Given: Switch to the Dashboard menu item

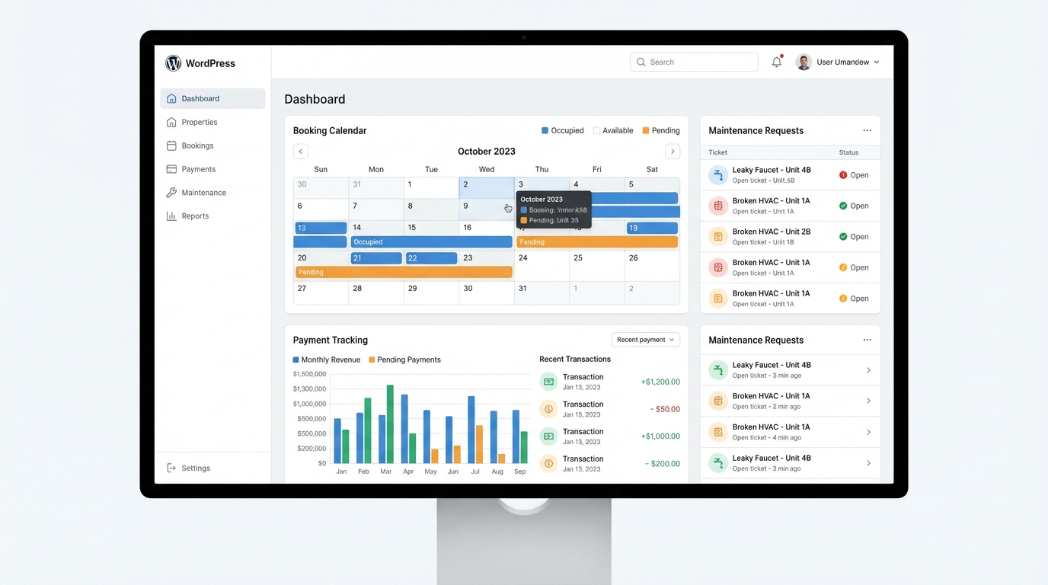Looking at the screenshot, I should pos(200,97).
